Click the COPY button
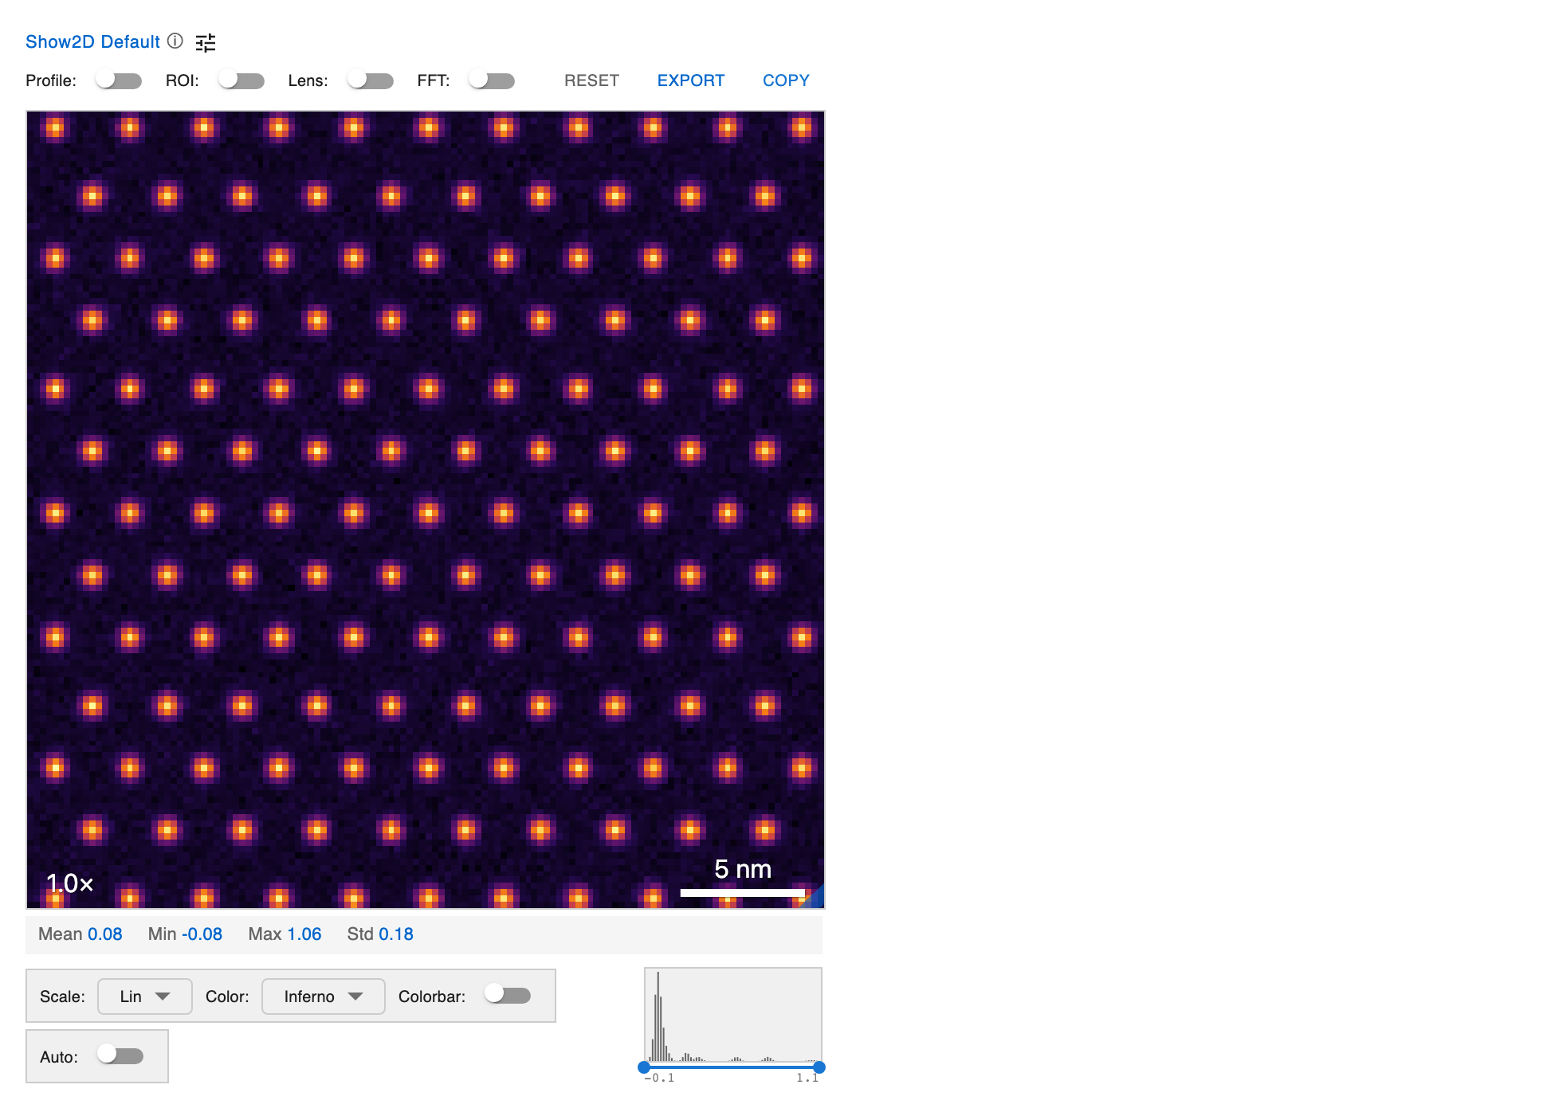Viewport: 1543px width, 1112px height. pos(786,80)
